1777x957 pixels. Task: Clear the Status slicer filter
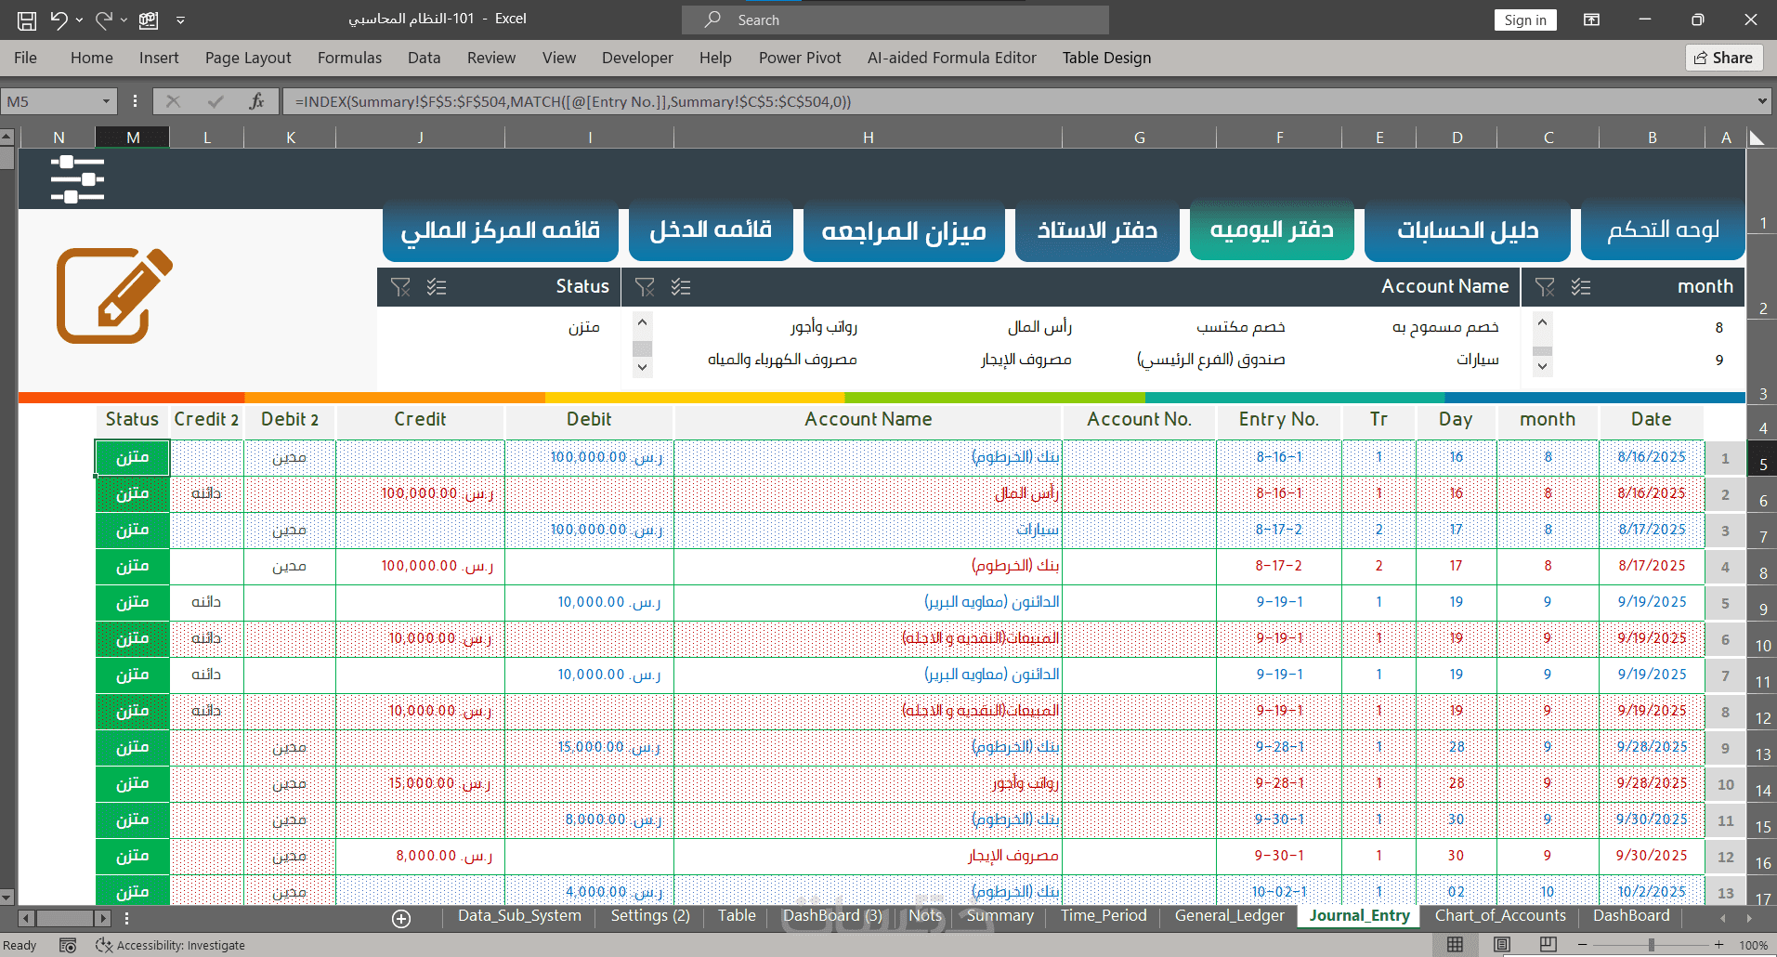[x=400, y=287]
